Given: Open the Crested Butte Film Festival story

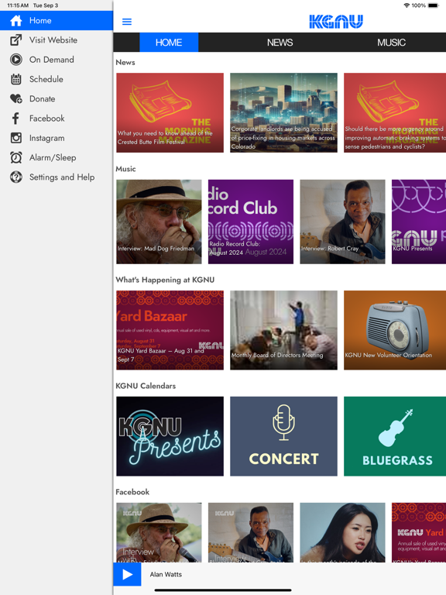Looking at the screenshot, I should pyautogui.click(x=170, y=112).
